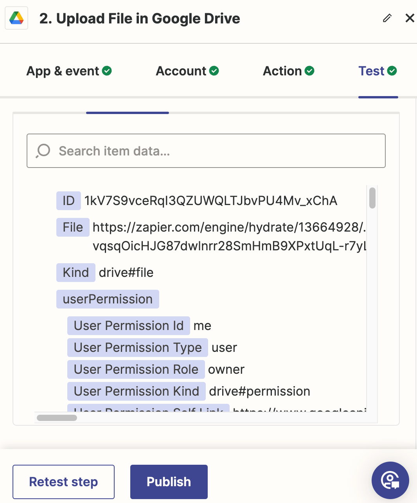Select the User Permission Role label

pyautogui.click(x=136, y=369)
